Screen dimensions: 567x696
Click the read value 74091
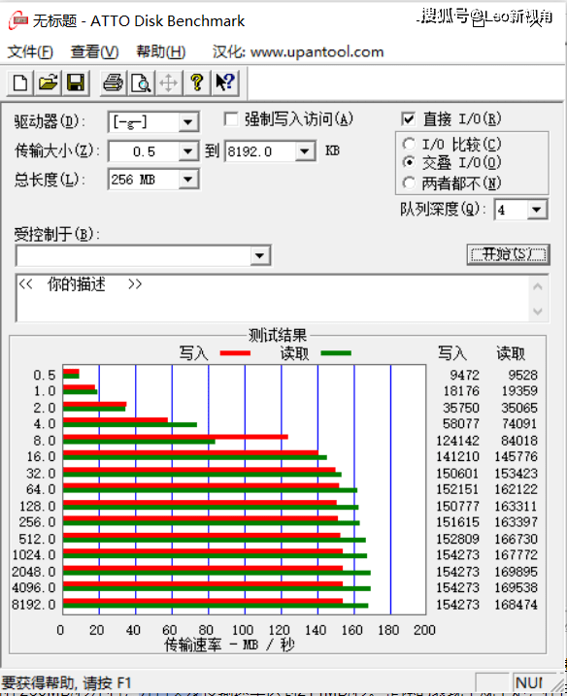click(x=519, y=424)
